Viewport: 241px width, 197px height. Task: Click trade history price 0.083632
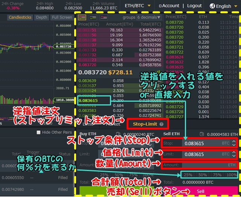tap(175, 62)
